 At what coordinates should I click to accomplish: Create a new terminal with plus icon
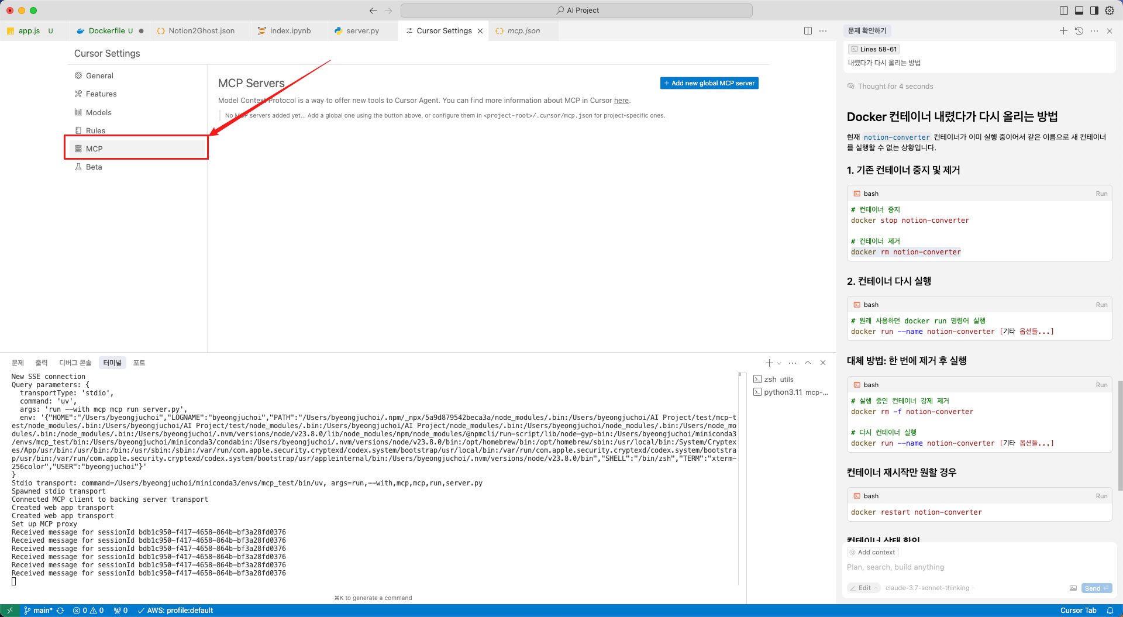[x=770, y=363]
